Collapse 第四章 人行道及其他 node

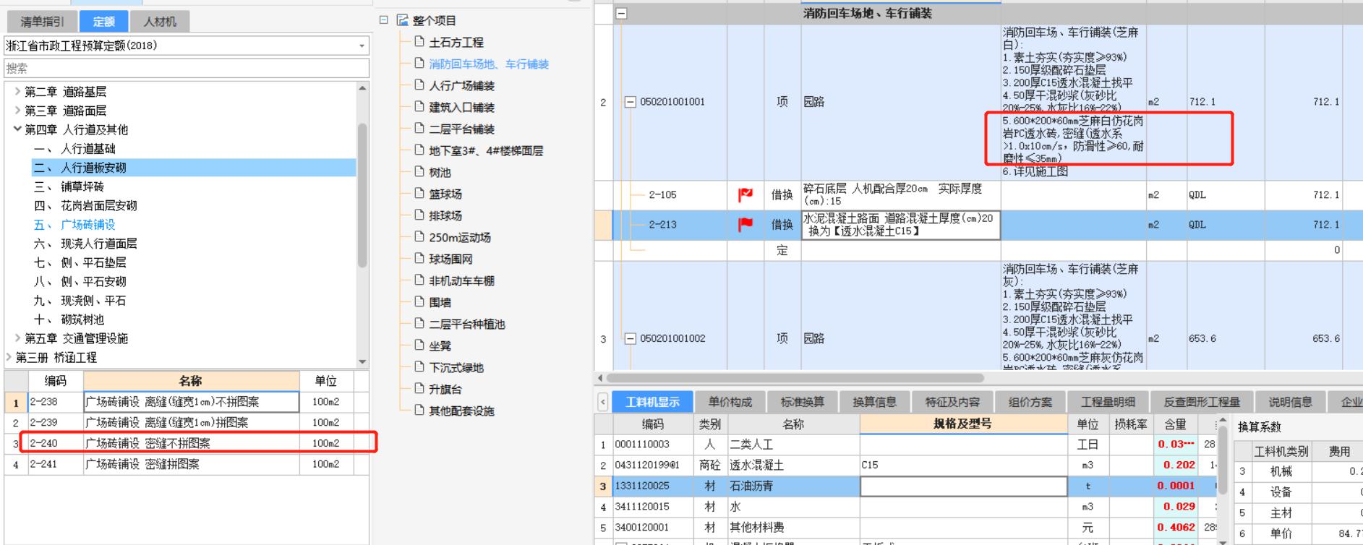click(x=17, y=129)
